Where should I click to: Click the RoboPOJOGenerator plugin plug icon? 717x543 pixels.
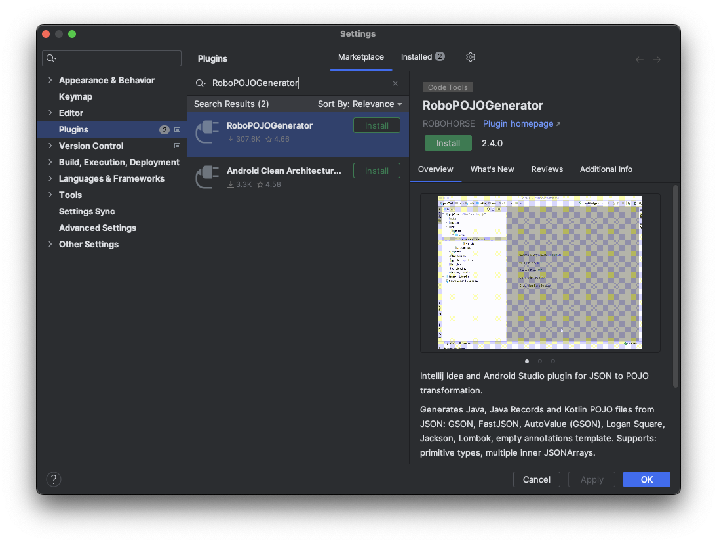[x=207, y=132]
